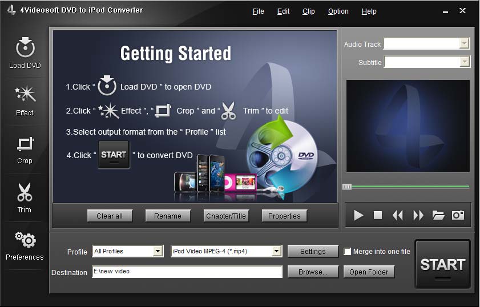The width and height of the screenshot is (480, 307).
Task: Click the preview seek slider handle
Action: 347,187
